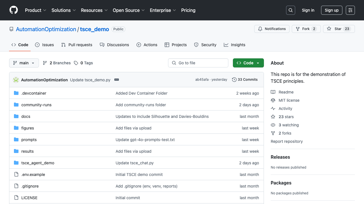
Task: Click the AutomationOptimization avatar icon
Action: [16, 80]
